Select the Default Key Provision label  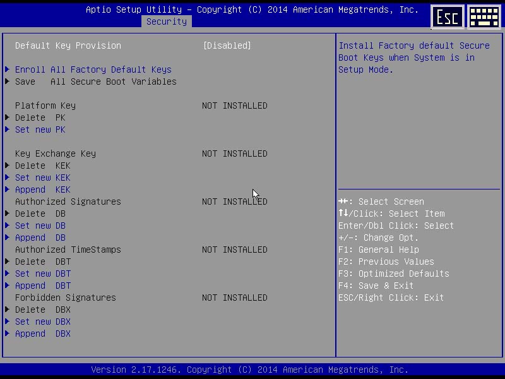[x=68, y=45]
